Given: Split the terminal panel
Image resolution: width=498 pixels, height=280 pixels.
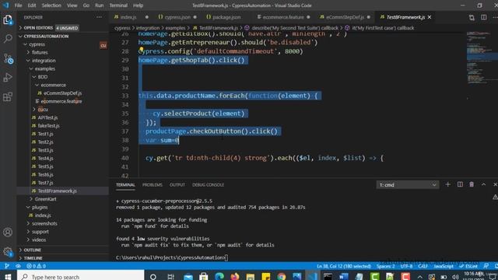Looking at the screenshot, I should (x=460, y=184).
